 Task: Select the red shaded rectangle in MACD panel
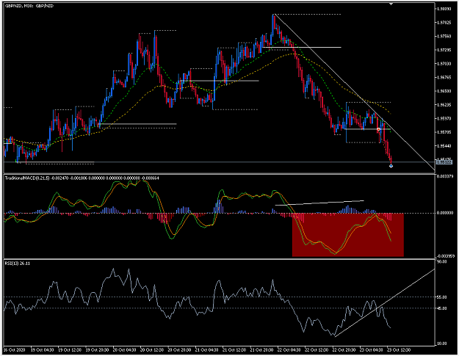coord(348,235)
